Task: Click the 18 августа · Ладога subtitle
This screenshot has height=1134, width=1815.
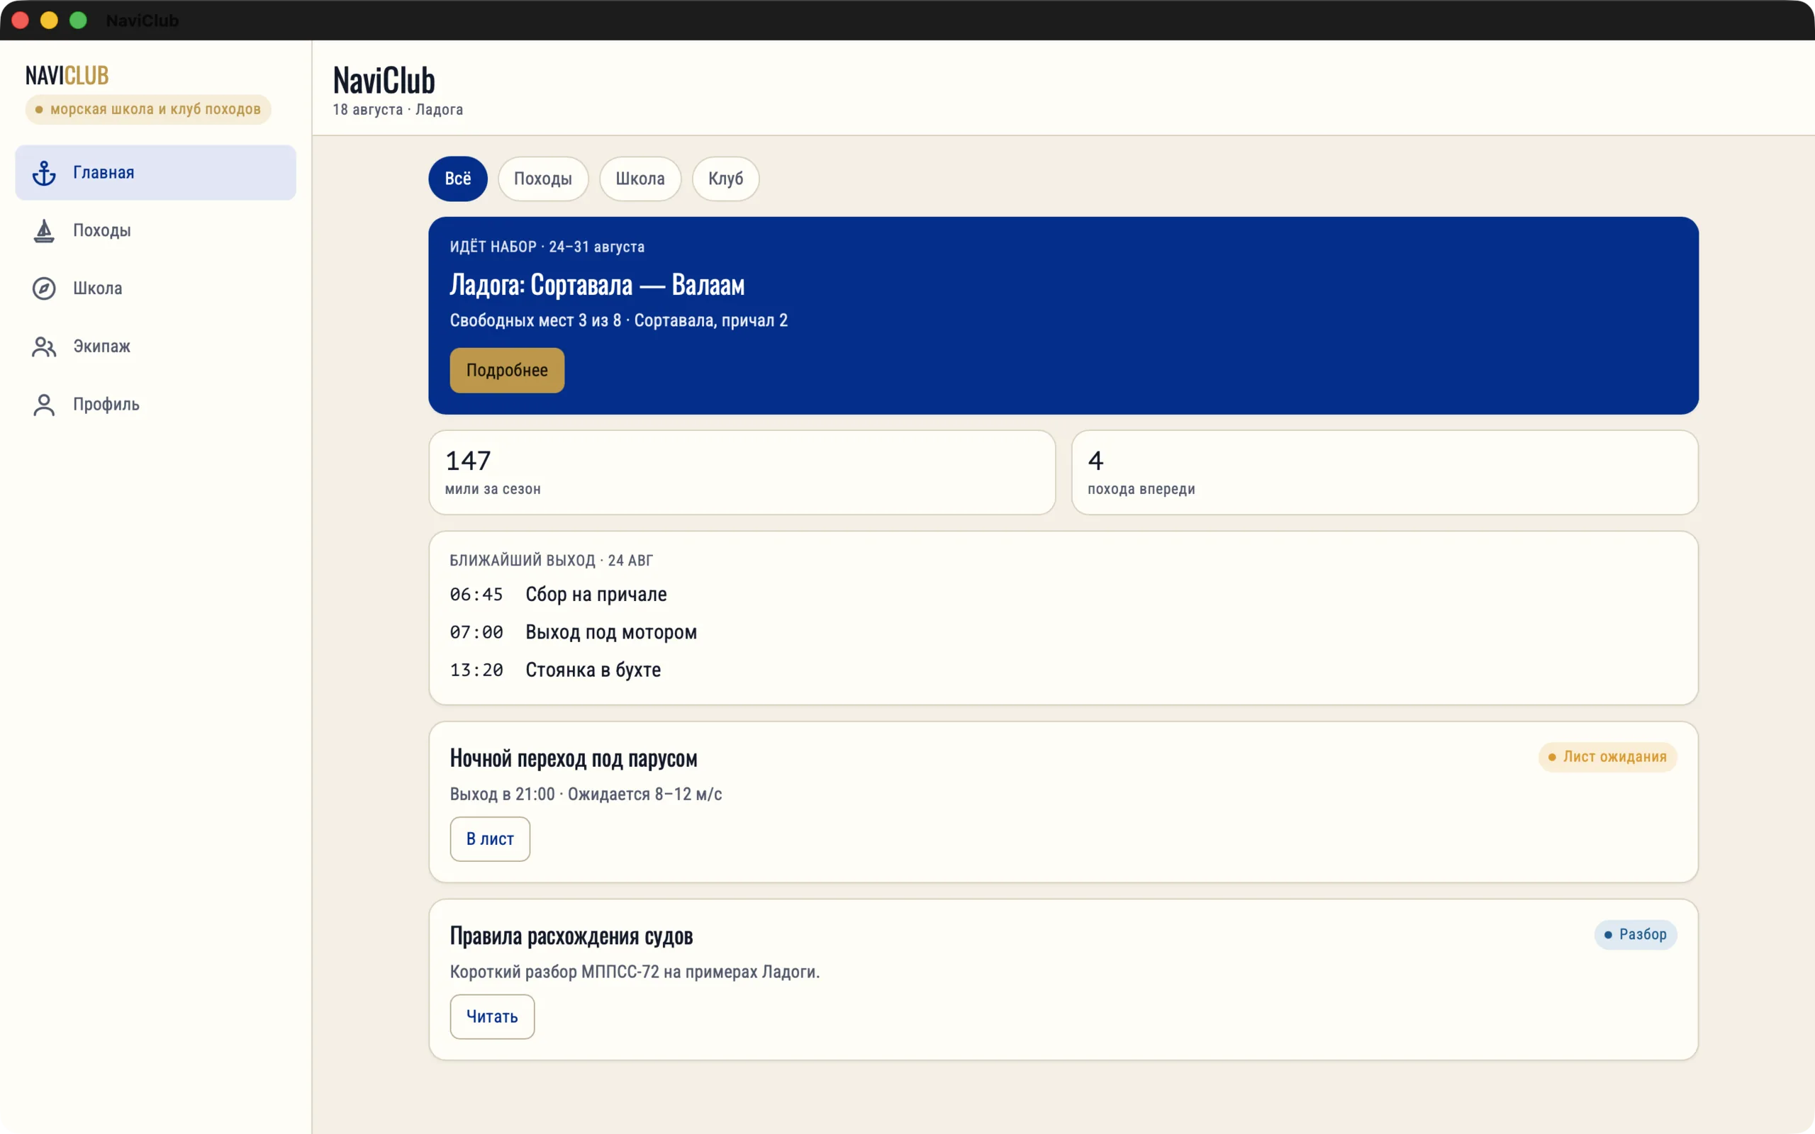Action: (398, 109)
